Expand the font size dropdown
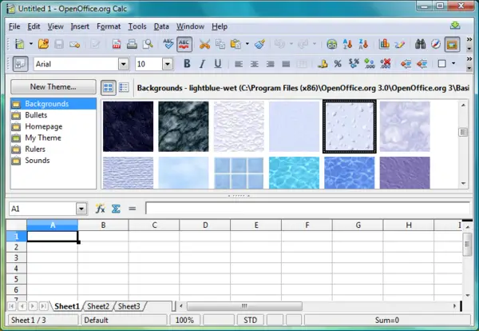 169,64
